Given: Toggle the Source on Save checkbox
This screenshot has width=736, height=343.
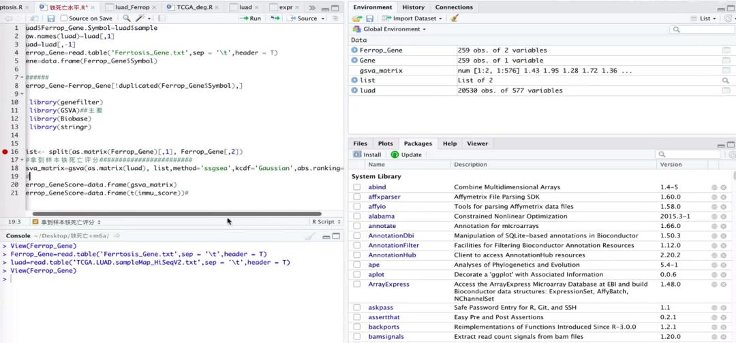Looking at the screenshot, I should pos(64,18).
